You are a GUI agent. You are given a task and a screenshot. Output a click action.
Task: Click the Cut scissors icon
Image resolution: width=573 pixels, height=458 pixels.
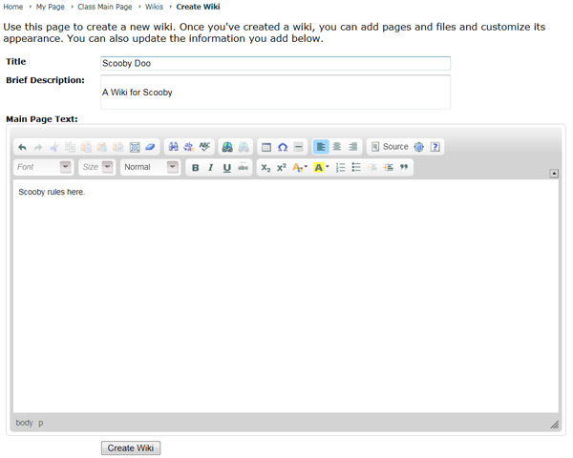point(54,147)
